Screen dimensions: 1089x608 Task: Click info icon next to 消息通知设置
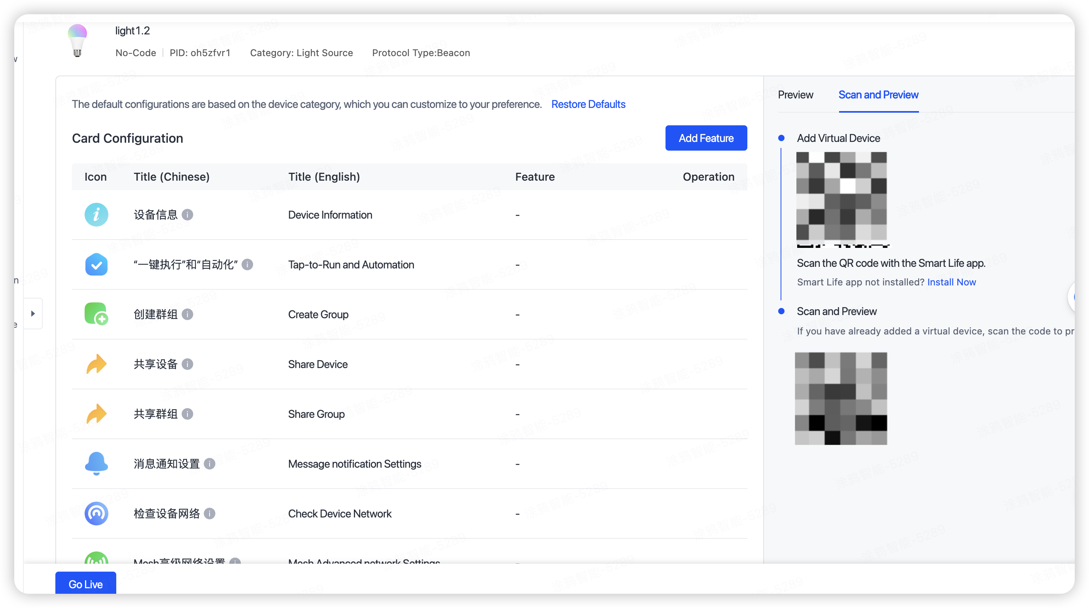click(x=209, y=464)
